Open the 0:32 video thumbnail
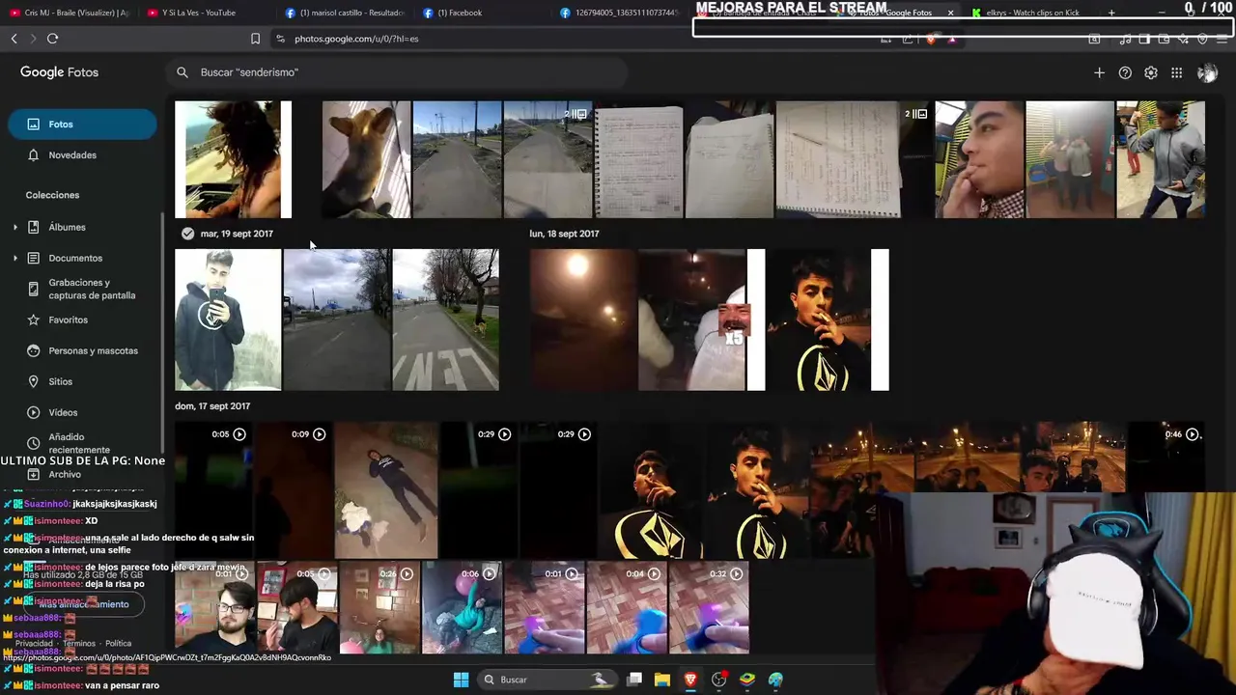 pyautogui.click(x=710, y=608)
